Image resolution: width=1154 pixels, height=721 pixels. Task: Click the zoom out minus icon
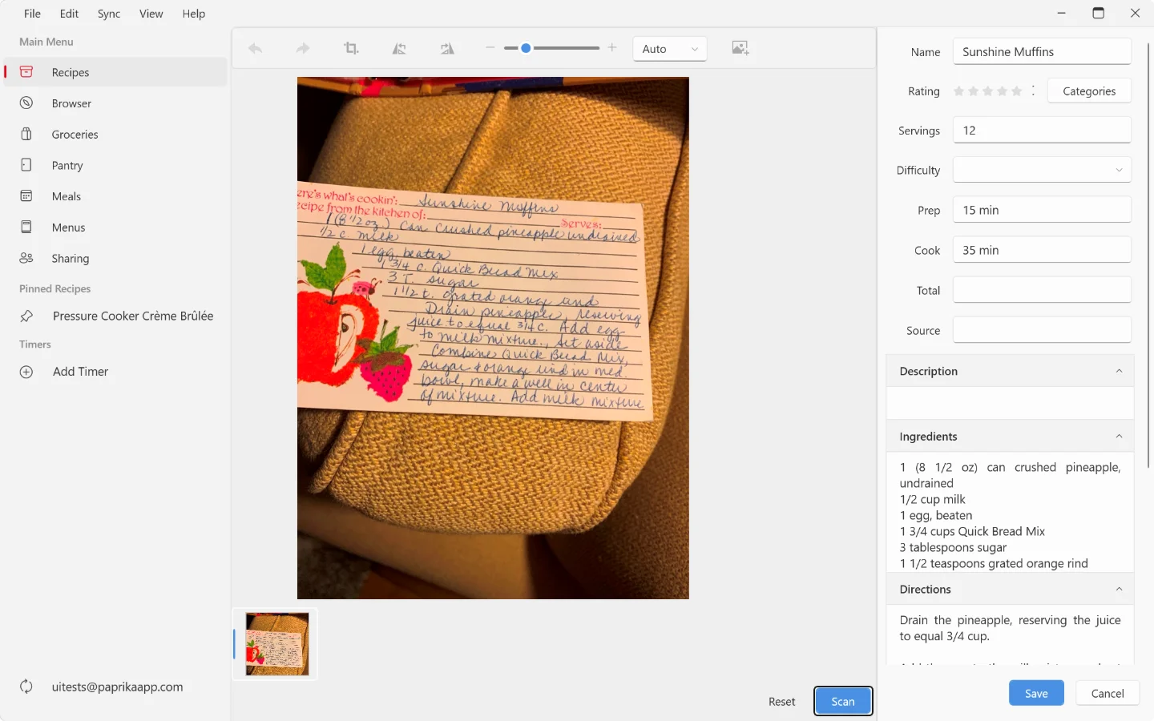[490, 48]
